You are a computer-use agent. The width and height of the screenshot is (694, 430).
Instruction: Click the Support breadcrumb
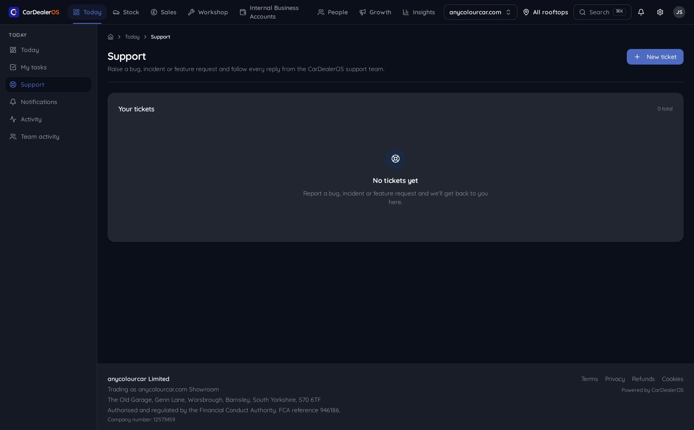click(x=160, y=37)
